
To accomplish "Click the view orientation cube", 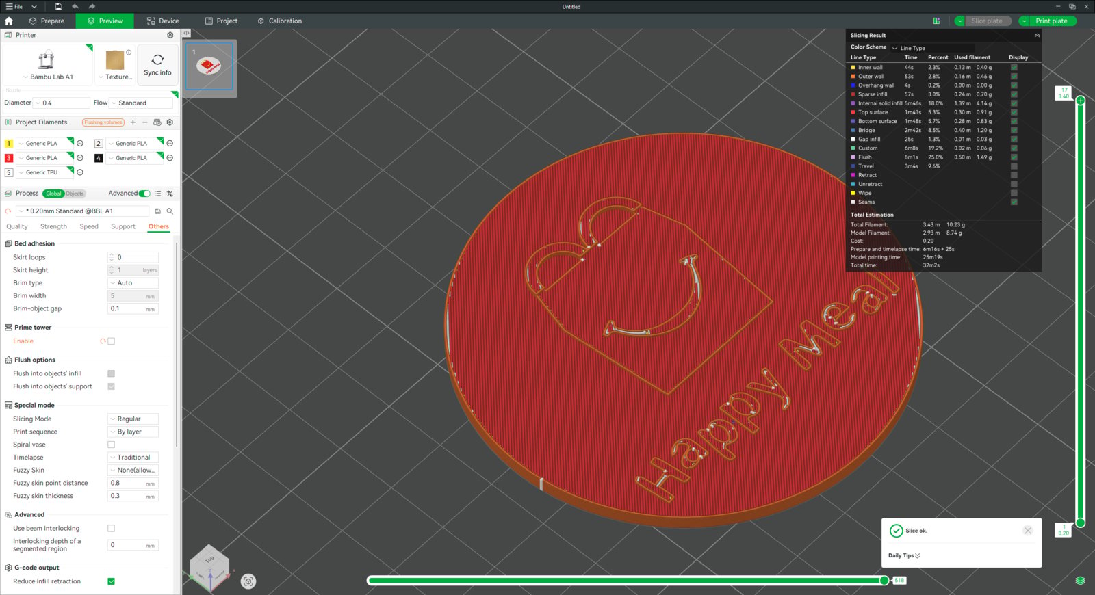I will (x=209, y=566).
